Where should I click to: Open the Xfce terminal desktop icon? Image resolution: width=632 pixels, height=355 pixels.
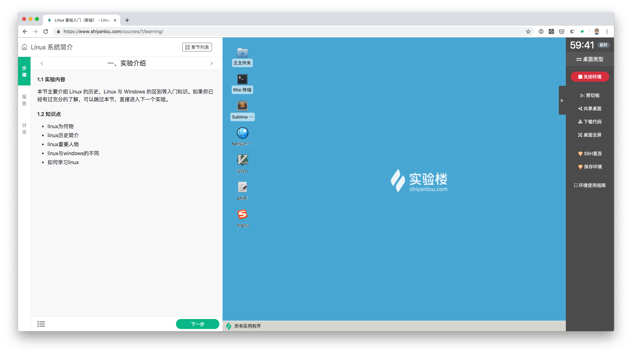tap(242, 79)
